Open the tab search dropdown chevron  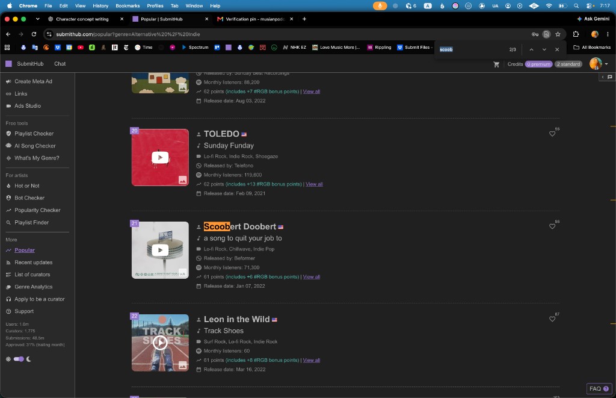pyautogui.click(x=37, y=19)
